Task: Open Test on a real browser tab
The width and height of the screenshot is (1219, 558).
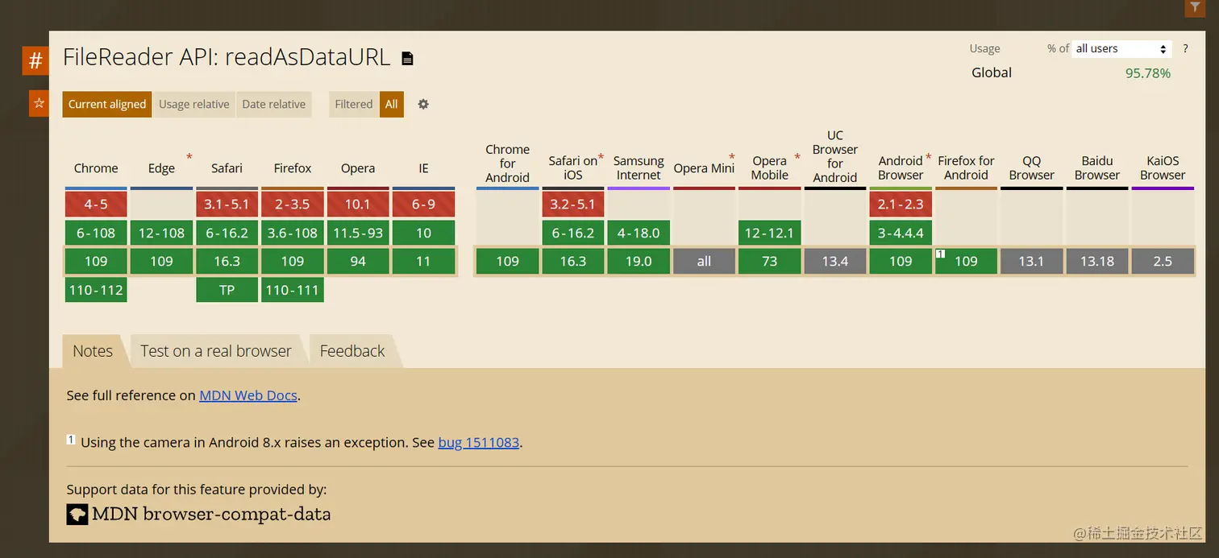Action: tap(216, 351)
